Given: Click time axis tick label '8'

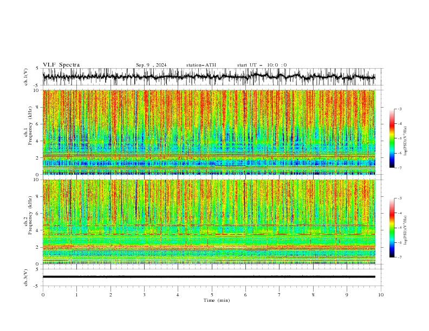Looking at the screenshot, I should pyautogui.click(x=313, y=295).
